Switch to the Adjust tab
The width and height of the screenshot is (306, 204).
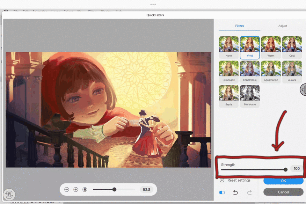[283, 26]
